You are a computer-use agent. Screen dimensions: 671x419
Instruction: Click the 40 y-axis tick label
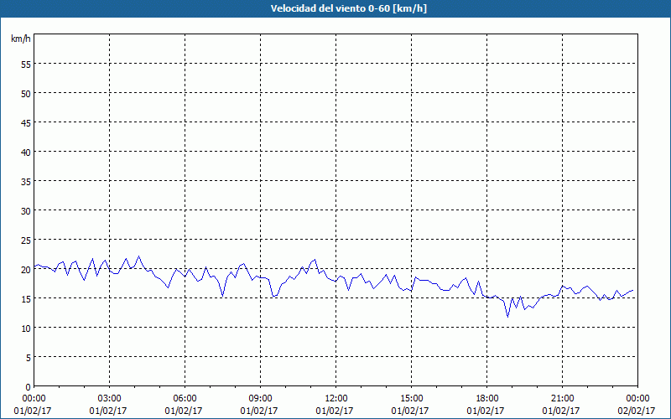(25, 152)
